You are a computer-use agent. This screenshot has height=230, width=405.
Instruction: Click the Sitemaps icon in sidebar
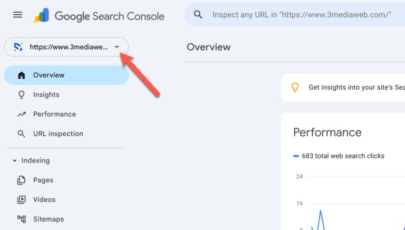[22, 219]
